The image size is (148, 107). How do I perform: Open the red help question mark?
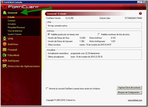[140, 13]
